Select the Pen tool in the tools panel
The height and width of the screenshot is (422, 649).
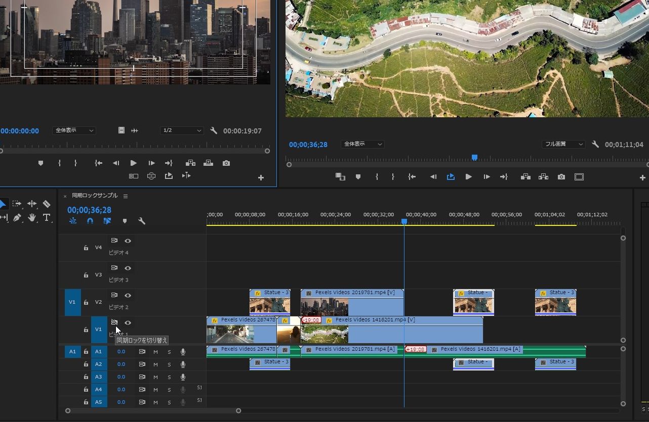click(17, 217)
